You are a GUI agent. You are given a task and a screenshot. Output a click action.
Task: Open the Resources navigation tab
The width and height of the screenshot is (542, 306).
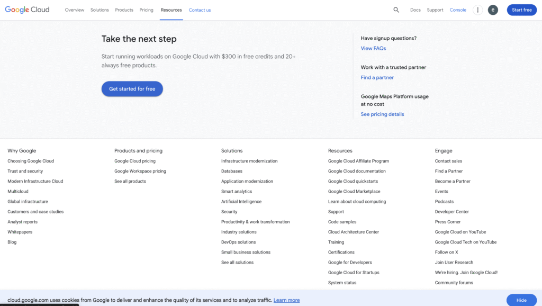pos(171,10)
